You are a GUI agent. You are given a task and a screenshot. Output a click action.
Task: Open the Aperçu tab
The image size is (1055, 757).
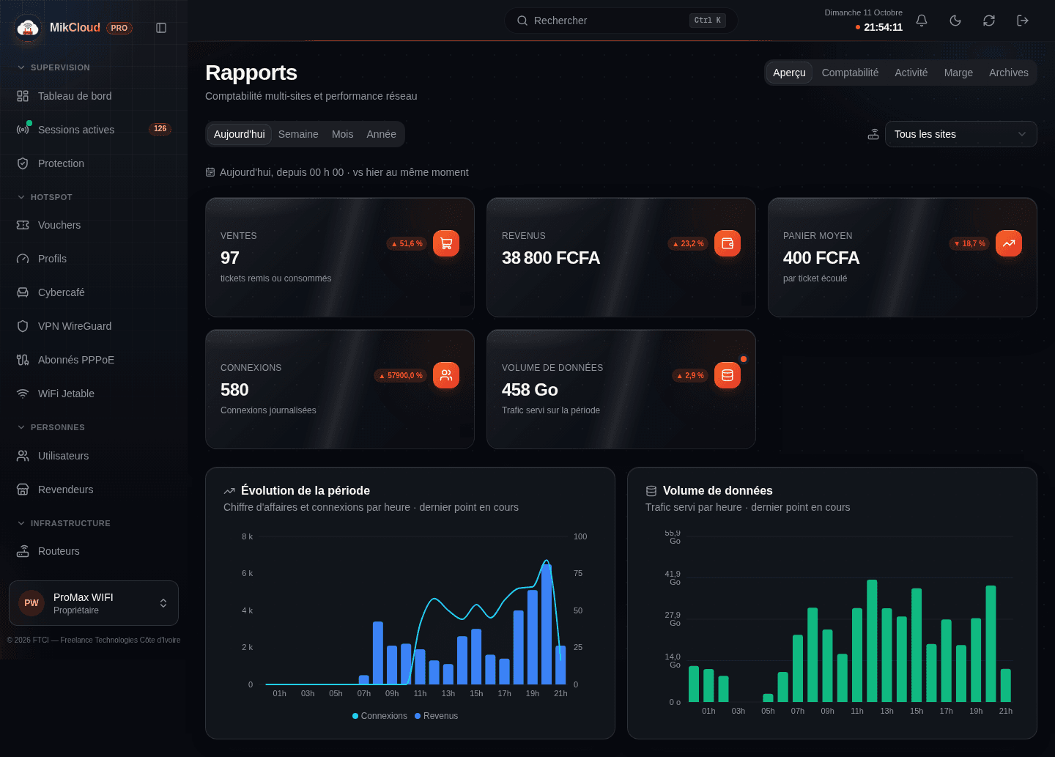click(x=789, y=73)
